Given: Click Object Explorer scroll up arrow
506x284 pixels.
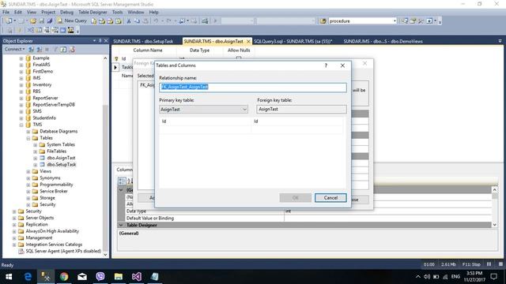Looking at the screenshot, I should tap(105, 58).
